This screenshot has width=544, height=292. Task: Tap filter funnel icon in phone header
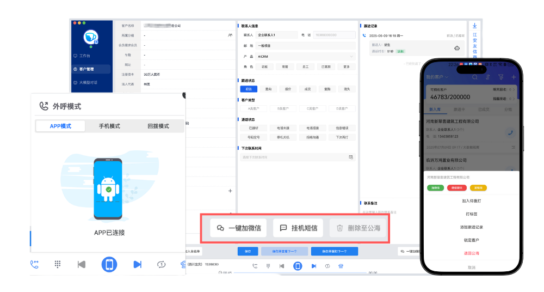click(500, 77)
